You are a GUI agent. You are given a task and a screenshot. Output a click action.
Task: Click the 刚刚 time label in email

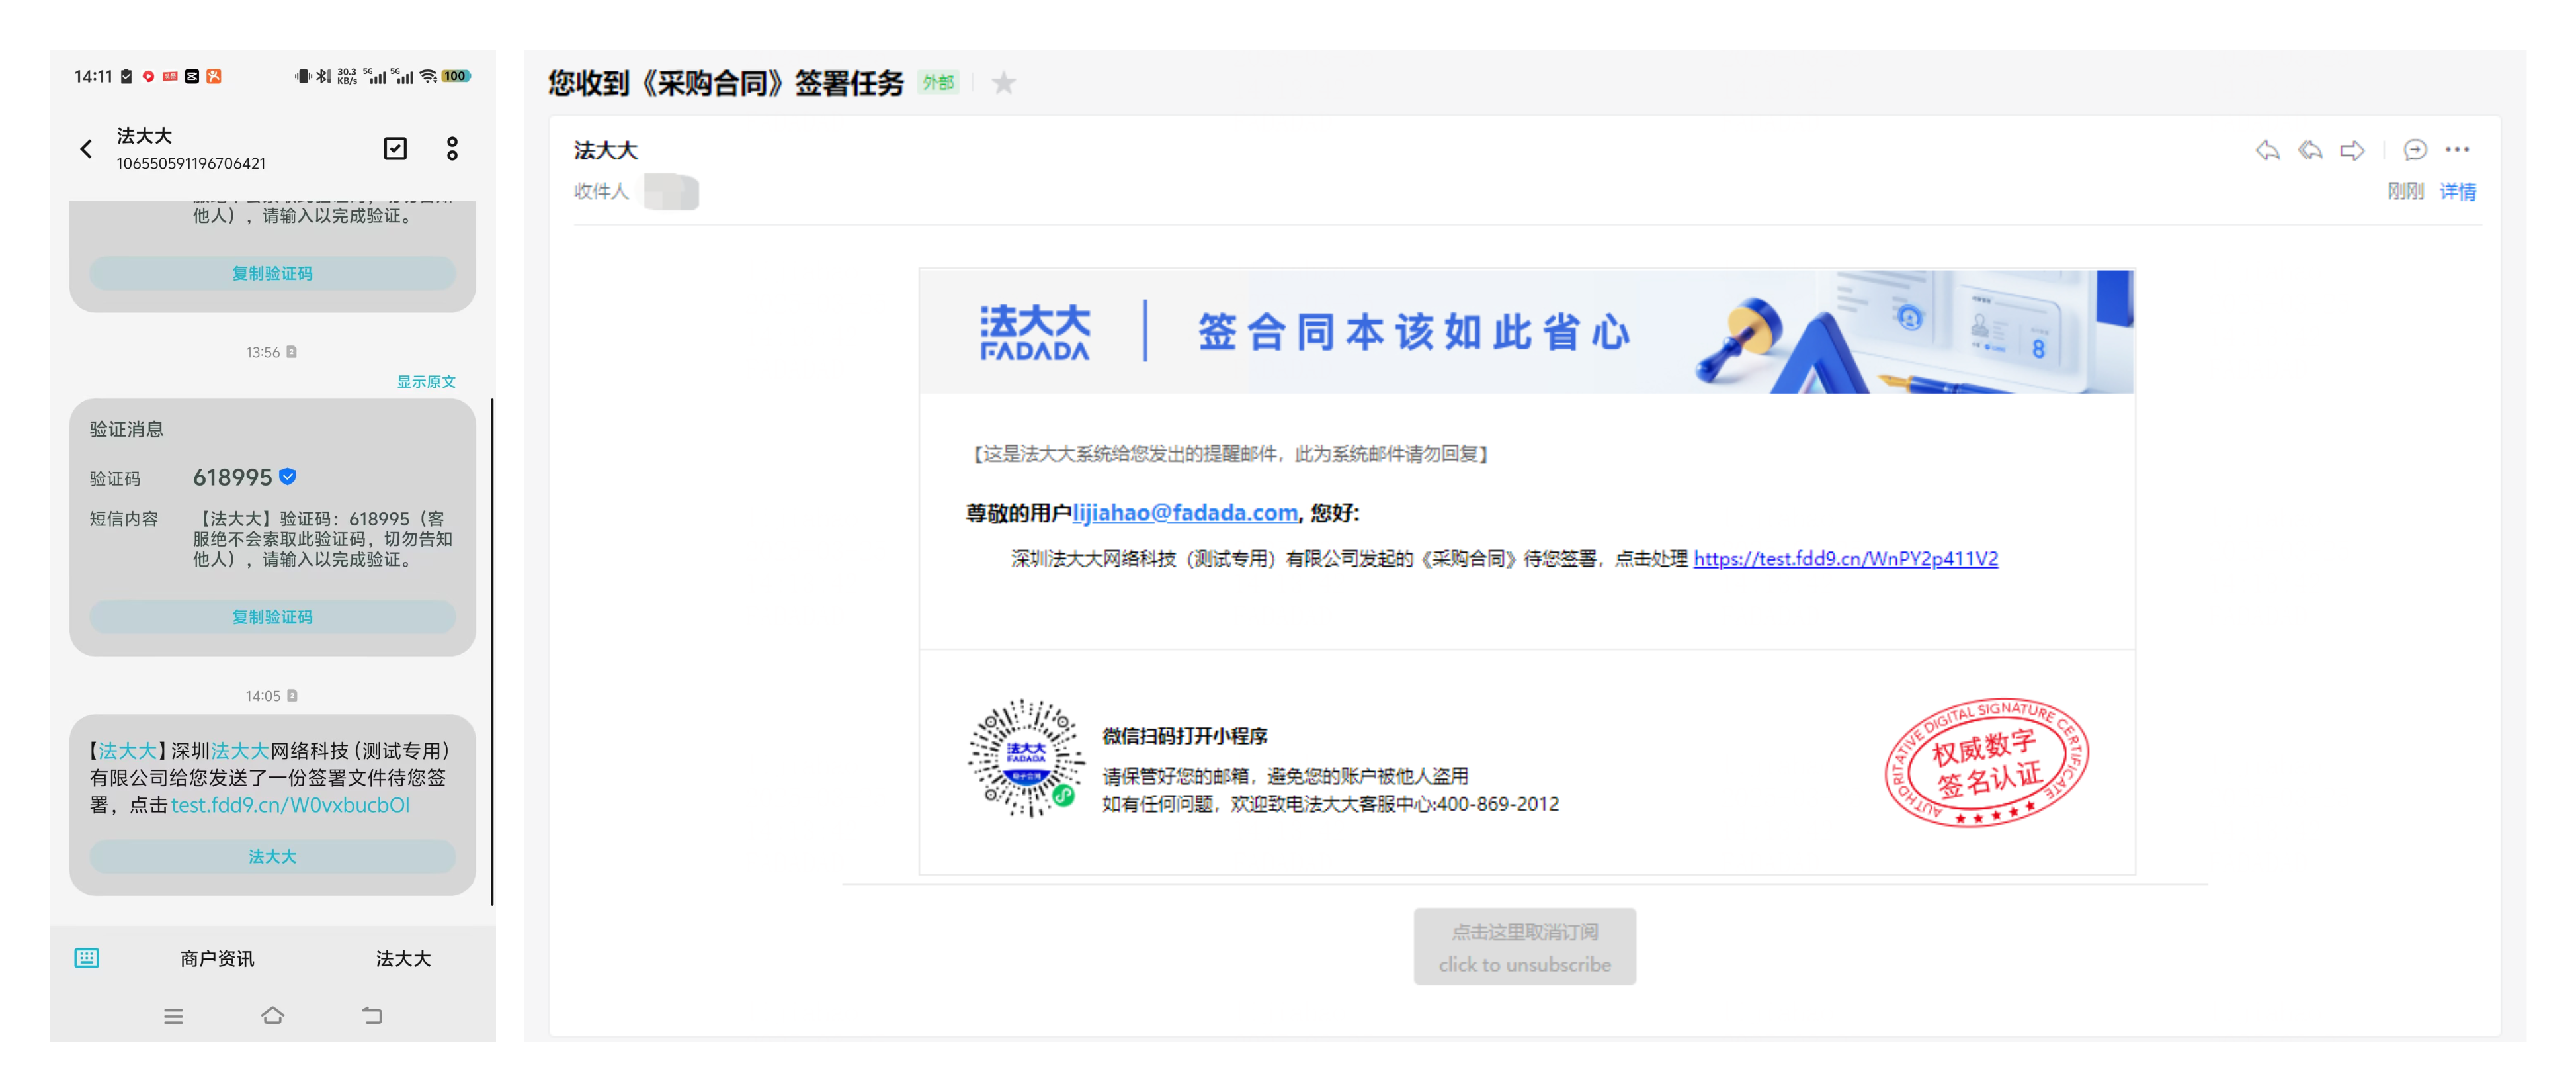(2405, 191)
